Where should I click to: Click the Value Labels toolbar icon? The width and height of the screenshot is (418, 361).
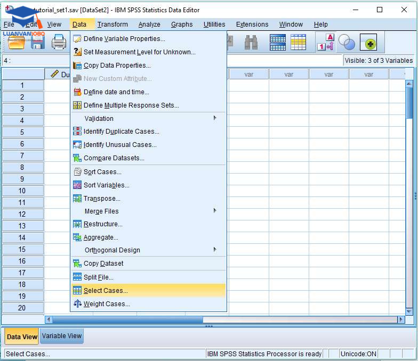coord(325,43)
